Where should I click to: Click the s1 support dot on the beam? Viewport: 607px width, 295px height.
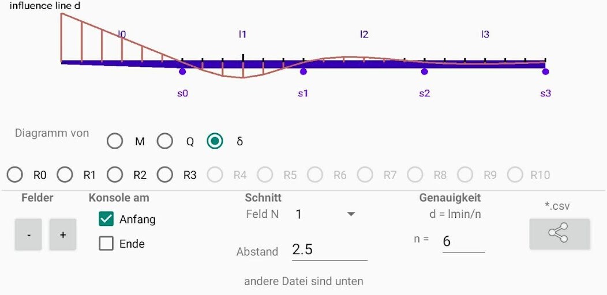pos(303,71)
